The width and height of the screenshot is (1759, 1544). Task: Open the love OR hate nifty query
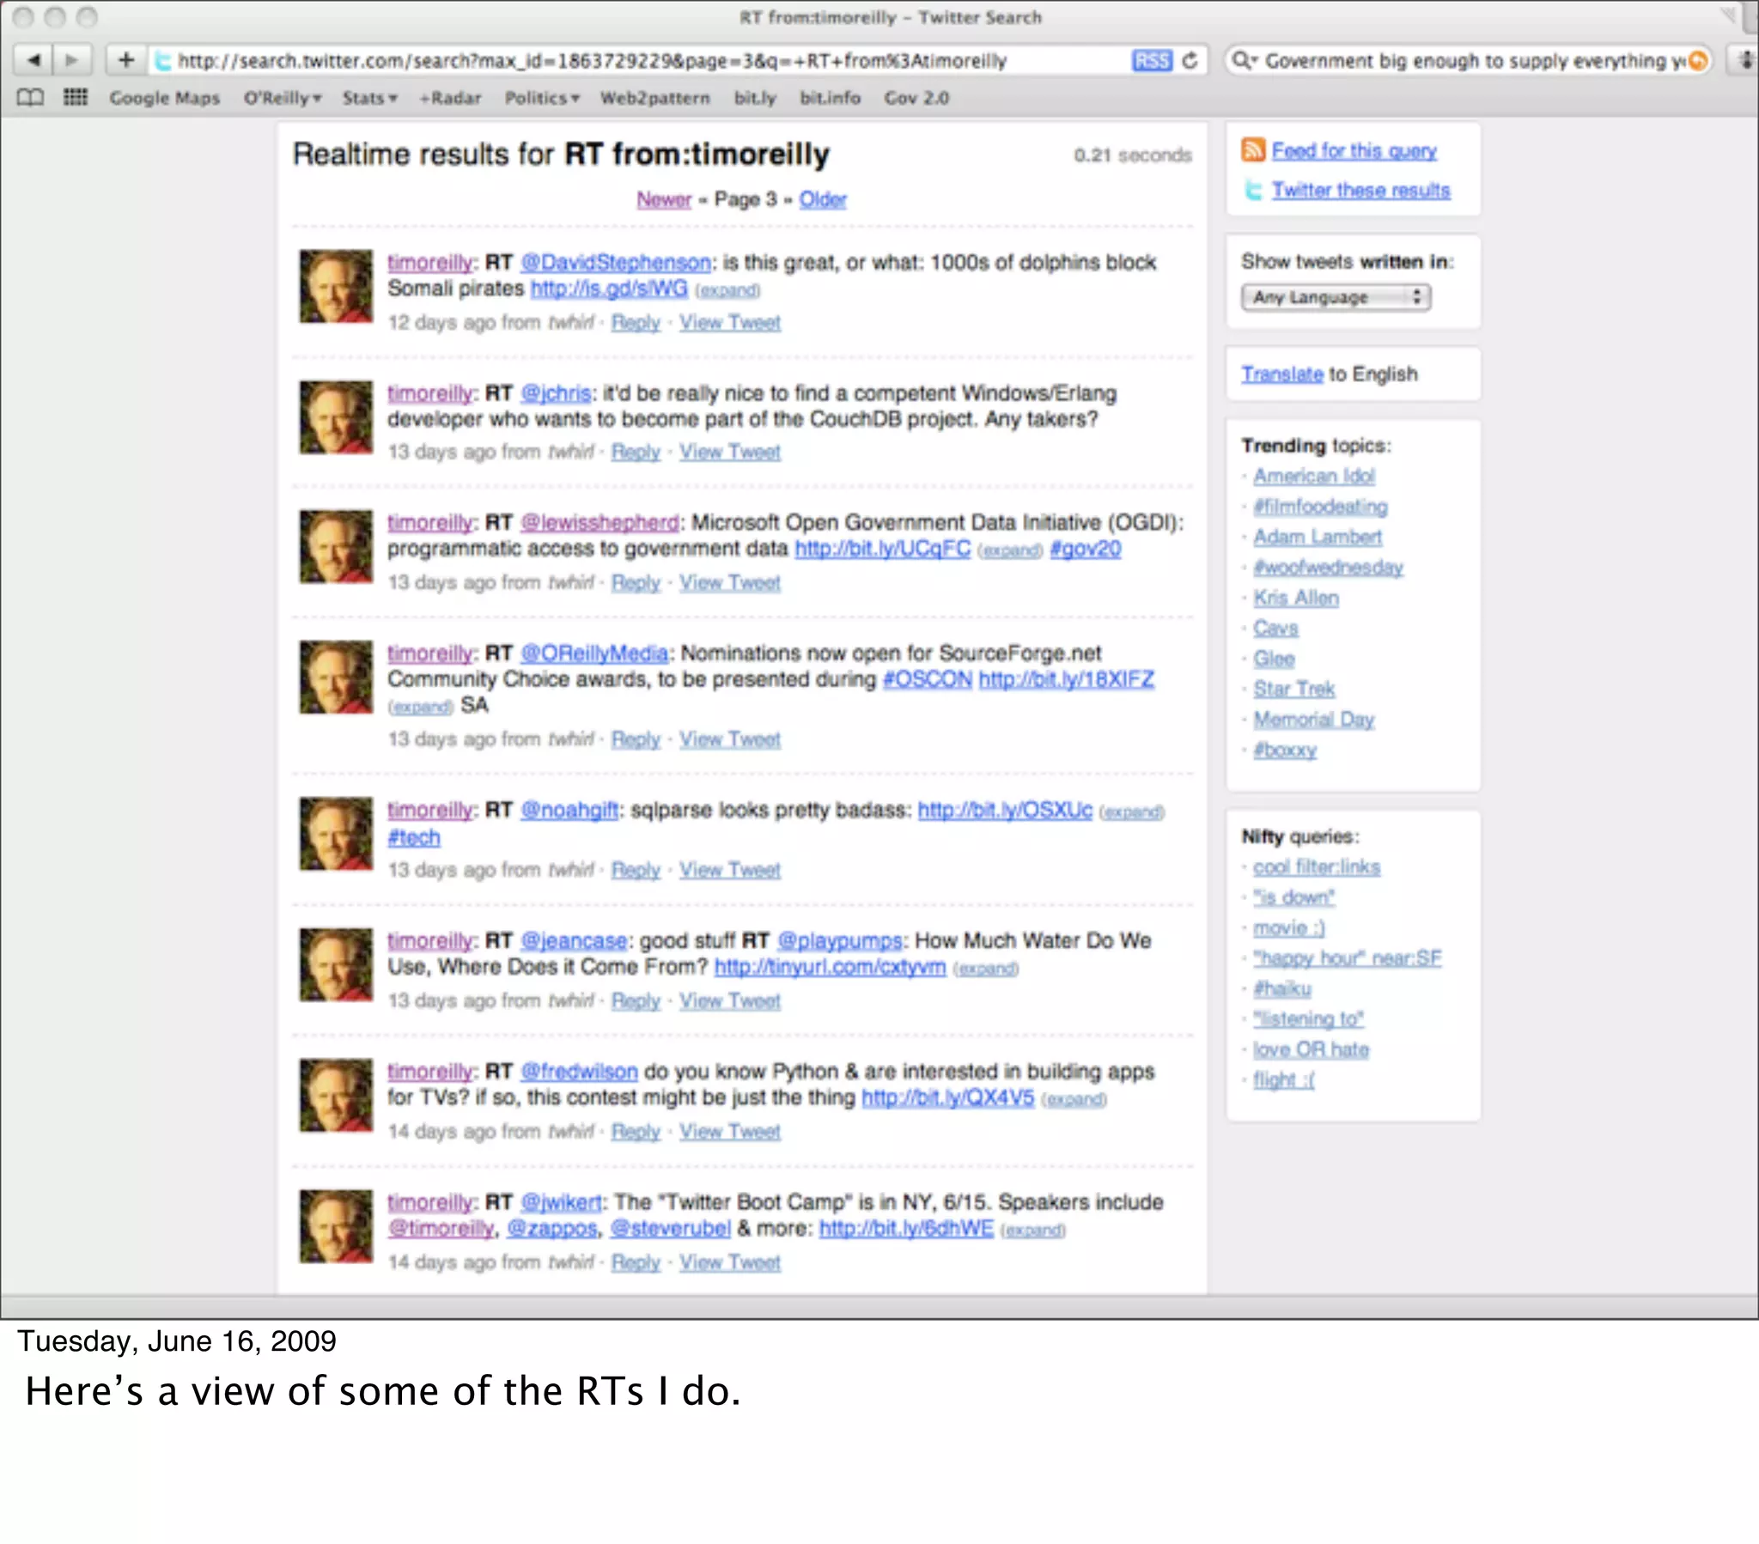(1311, 1049)
